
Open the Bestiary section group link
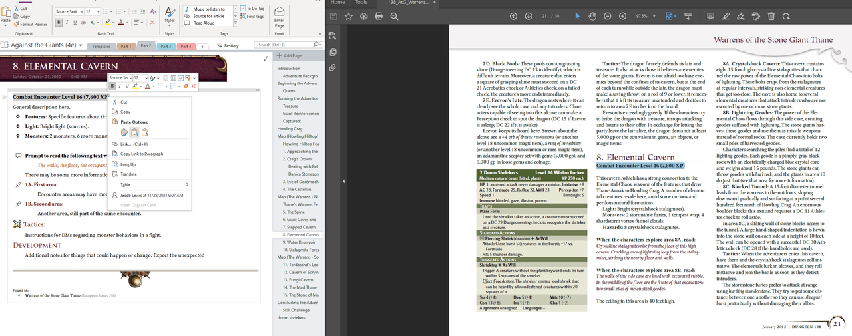pyautogui.click(x=227, y=46)
